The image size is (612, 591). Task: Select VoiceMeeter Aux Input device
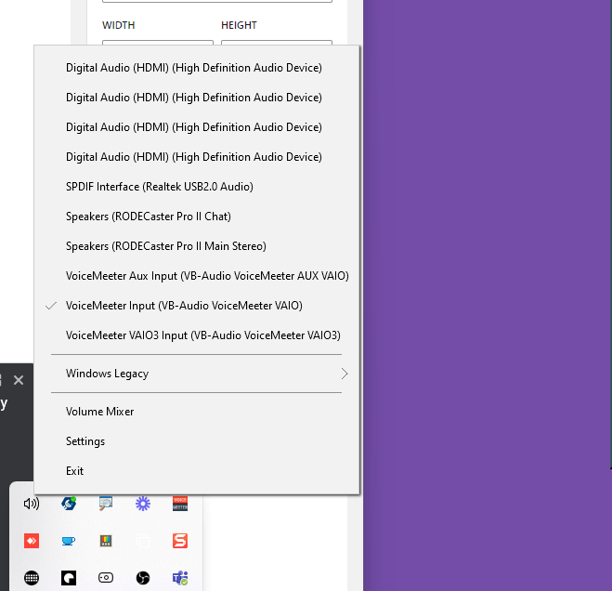(197, 276)
